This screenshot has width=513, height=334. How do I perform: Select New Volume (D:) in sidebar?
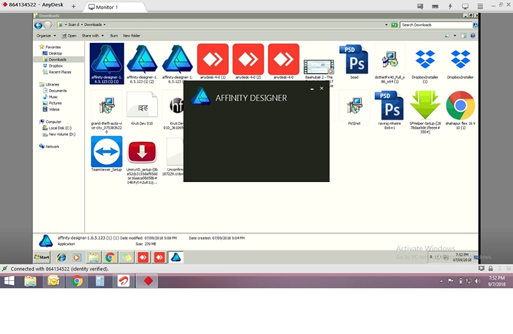point(59,134)
